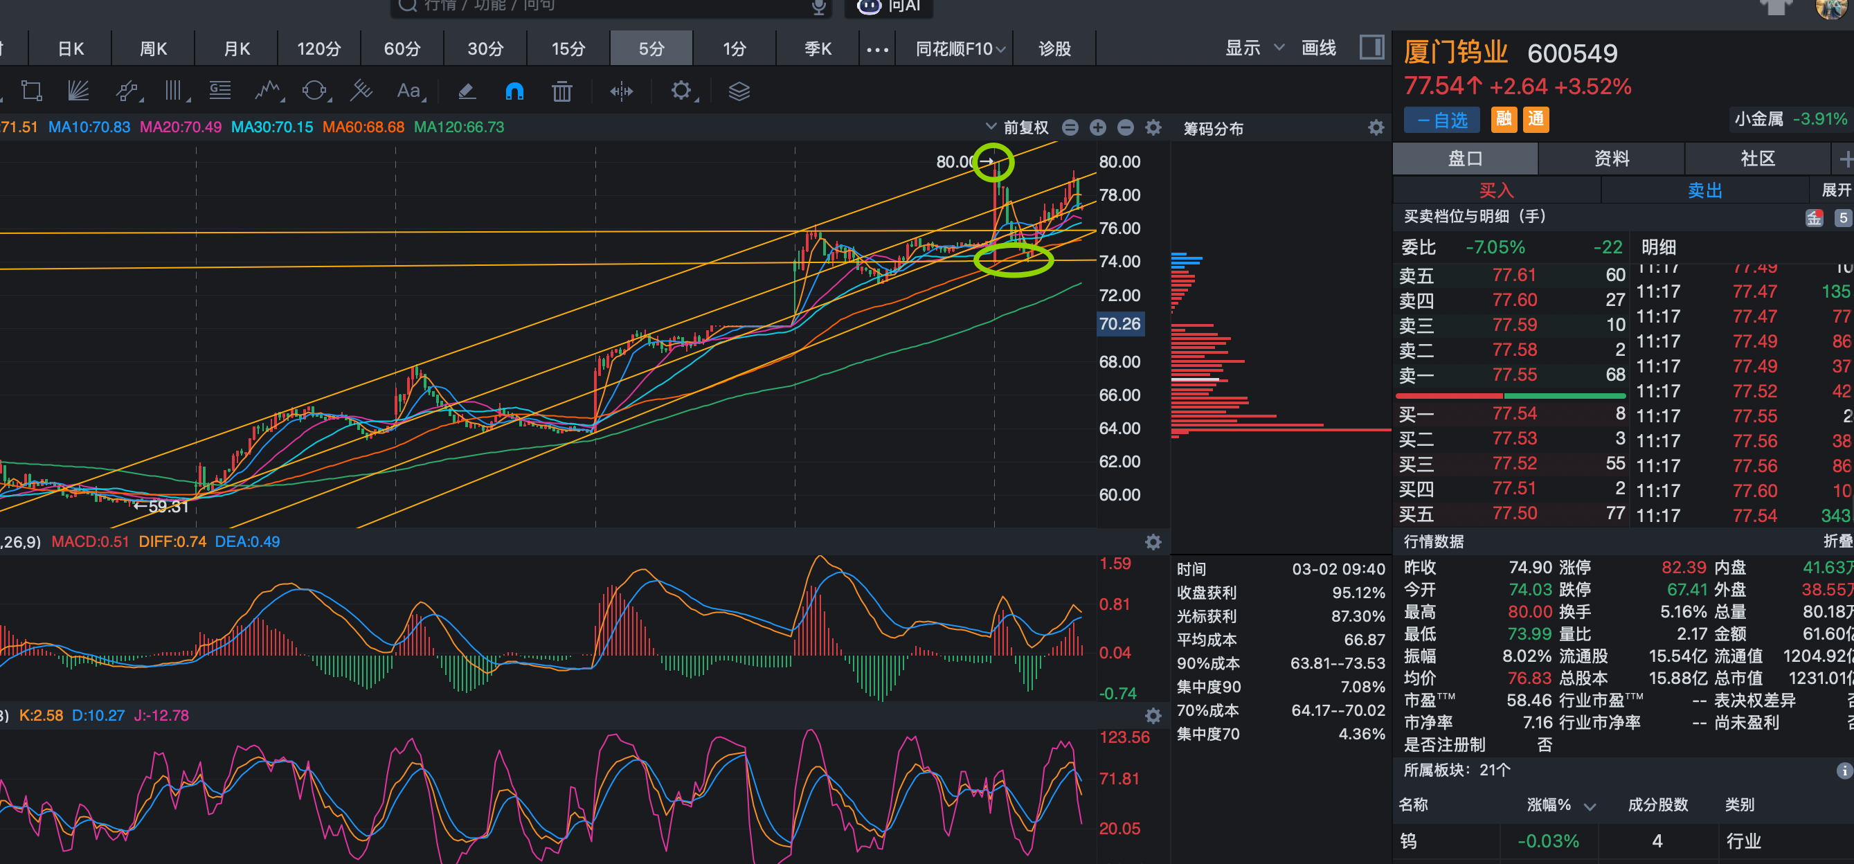Screen dimensions: 1854x864
Task: Toggle the side panel layout icon
Action: point(1371,48)
